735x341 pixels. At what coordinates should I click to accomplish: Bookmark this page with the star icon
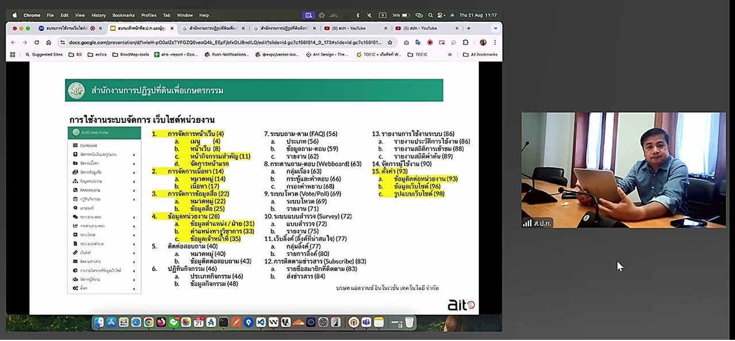click(390, 42)
